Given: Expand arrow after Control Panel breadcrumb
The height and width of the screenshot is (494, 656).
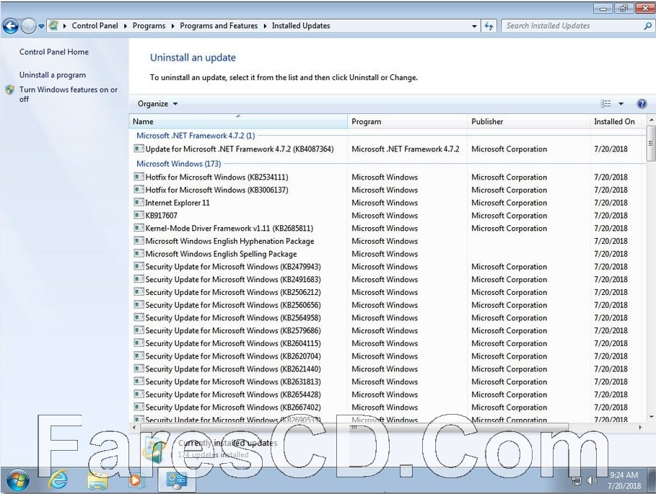Looking at the screenshot, I should 125,26.
